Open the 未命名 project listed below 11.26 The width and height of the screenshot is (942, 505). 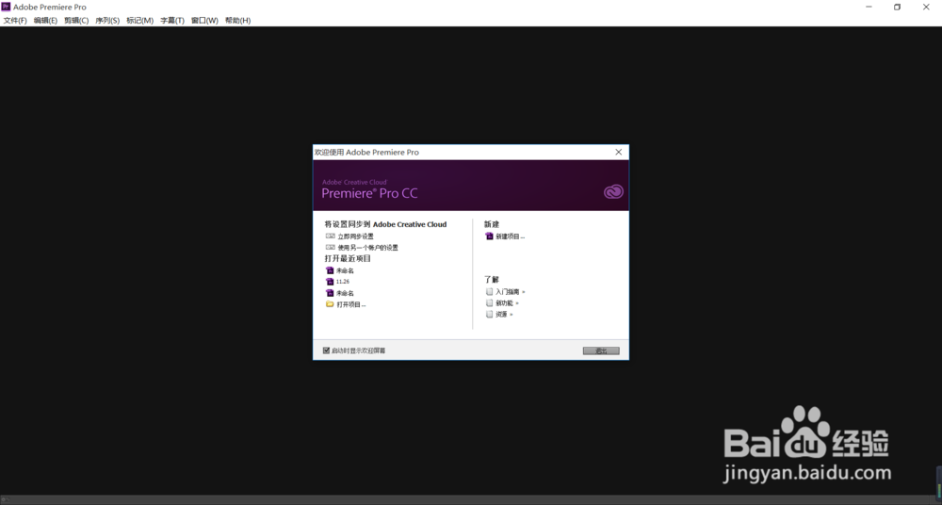coord(345,293)
